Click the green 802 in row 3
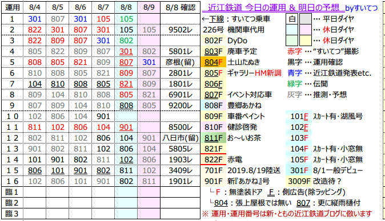 click(x=126, y=40)
